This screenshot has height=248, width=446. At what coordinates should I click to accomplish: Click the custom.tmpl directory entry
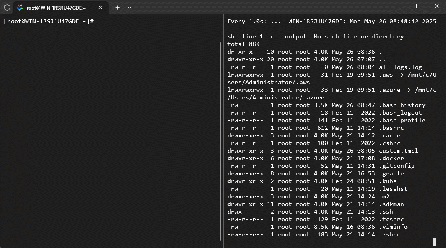click(398, 151)
